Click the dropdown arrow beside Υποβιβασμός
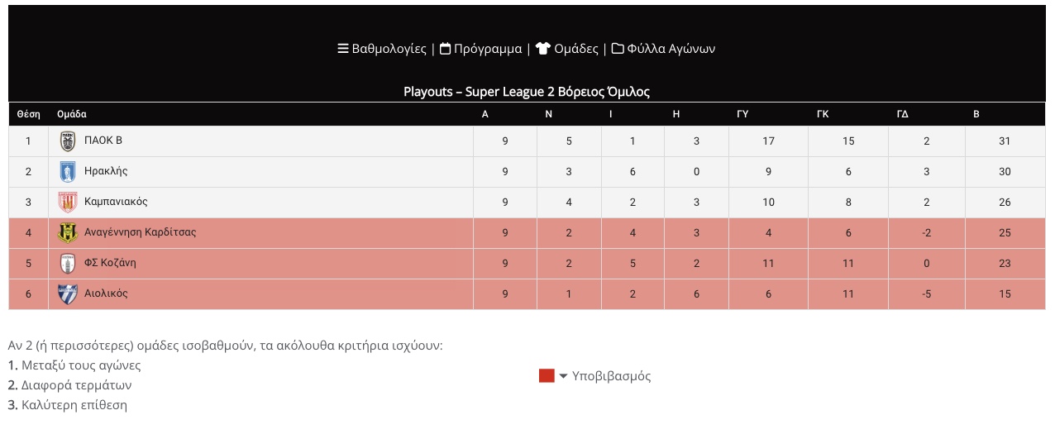 tap(563, 376)
